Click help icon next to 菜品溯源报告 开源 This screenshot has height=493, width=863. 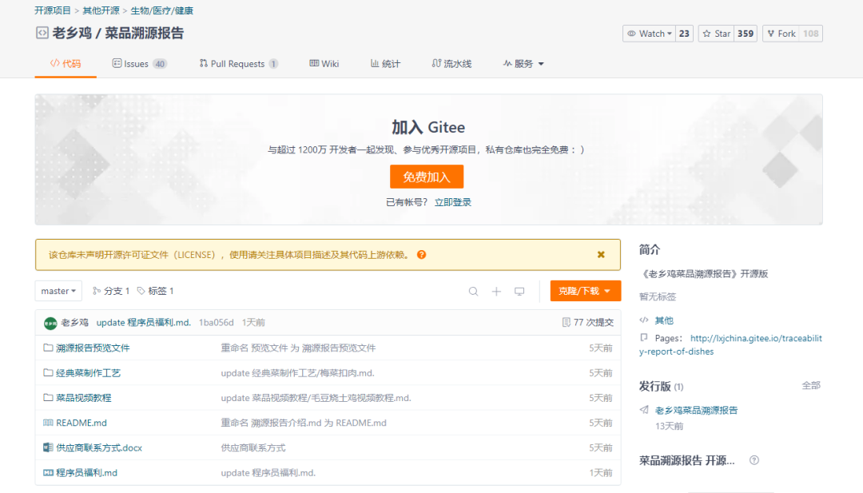[754, 460]
